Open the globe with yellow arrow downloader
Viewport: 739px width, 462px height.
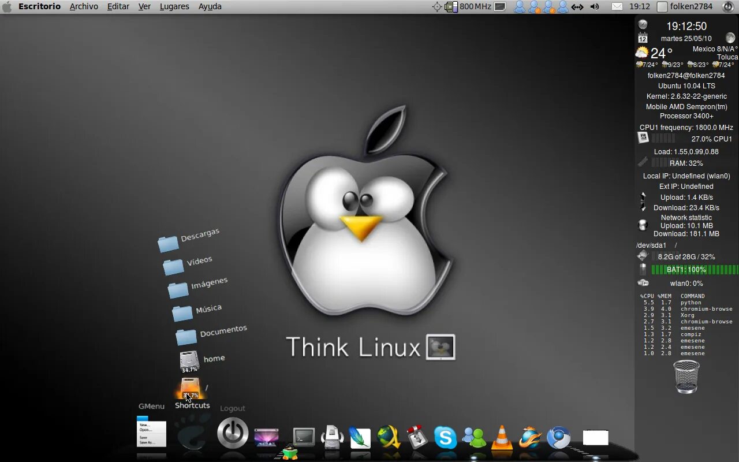click(389, 437)
